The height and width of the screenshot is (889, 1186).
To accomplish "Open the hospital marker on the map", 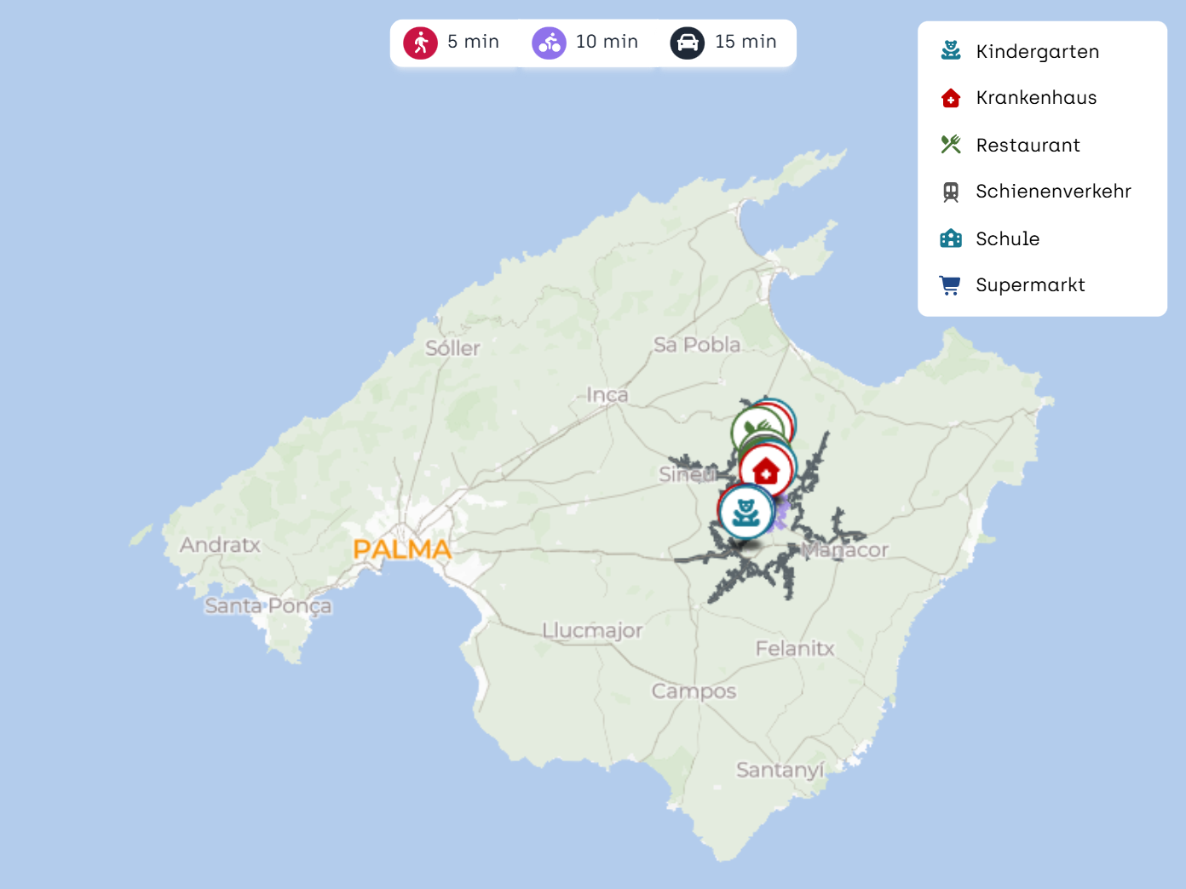I will pyautogui.click(x=767, y=470).
